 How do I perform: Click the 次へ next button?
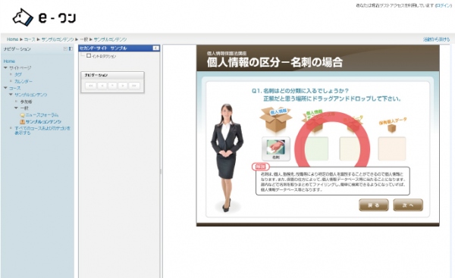click(x=408, y=205)
